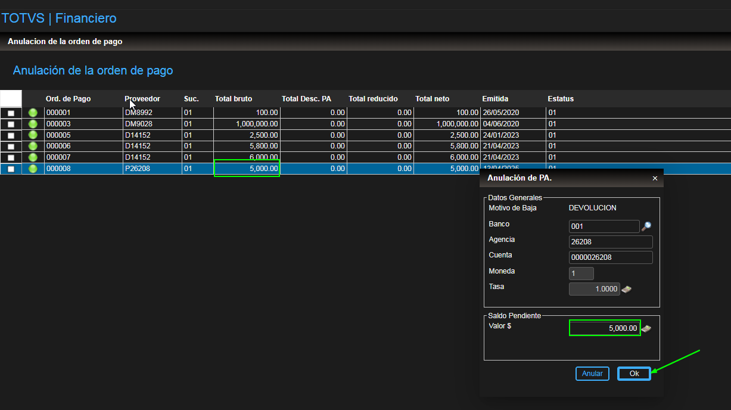This screenshot has height=410, width=731.
Task: Select order number 000001 cell
Action: pyautogui.click(x=83, y=113)
